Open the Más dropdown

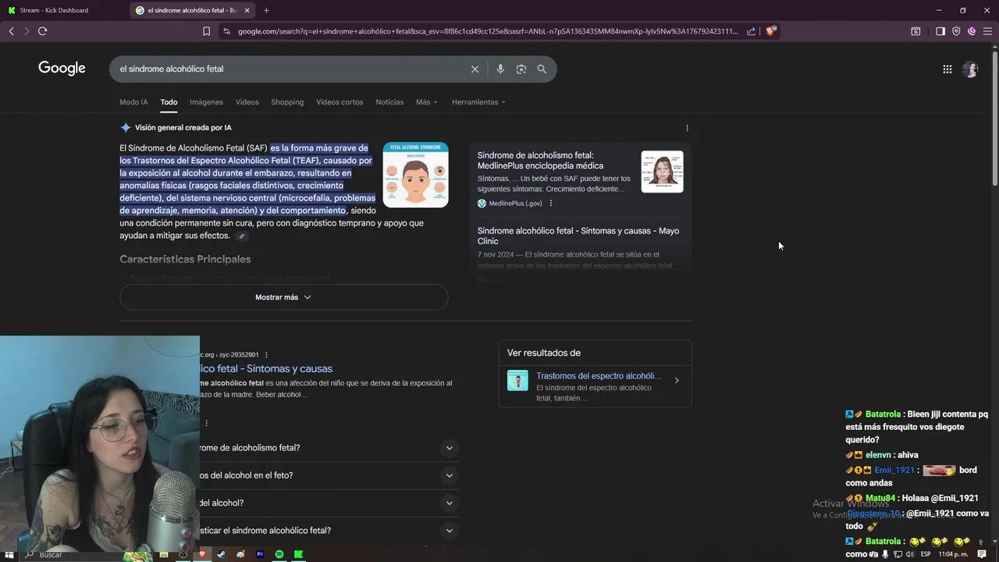[427, 102]
